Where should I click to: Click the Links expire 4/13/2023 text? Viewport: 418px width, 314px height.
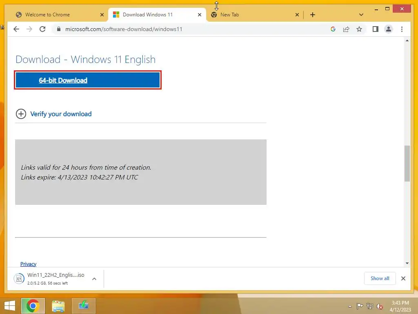tap(80, 177)
